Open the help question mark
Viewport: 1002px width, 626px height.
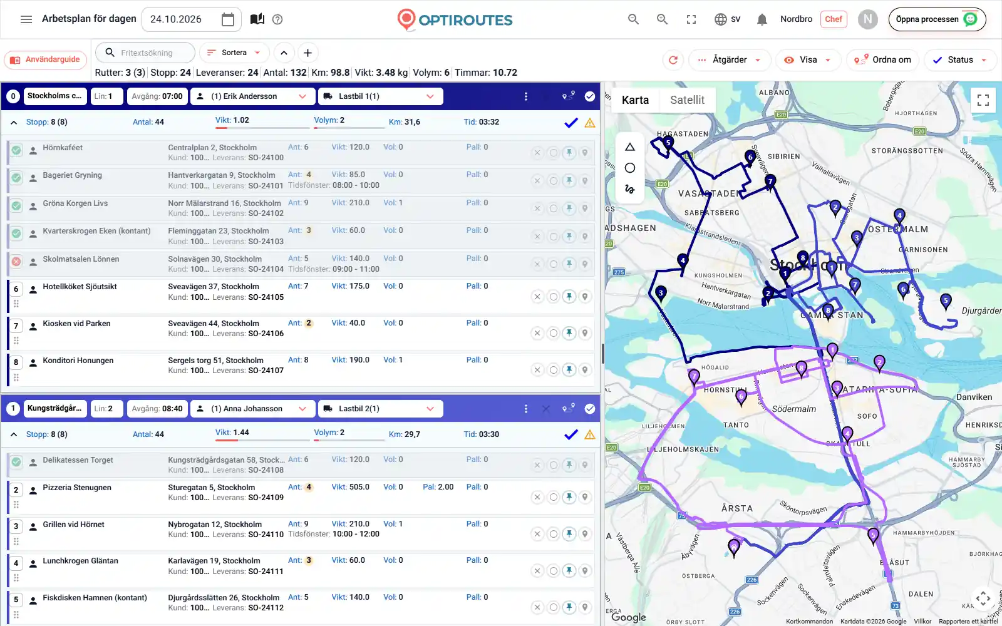coord(277,19)
